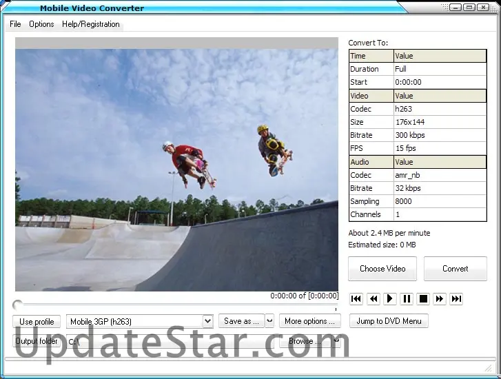
Task: Expand the arrow next to Save as
Action: click(269, 321)
